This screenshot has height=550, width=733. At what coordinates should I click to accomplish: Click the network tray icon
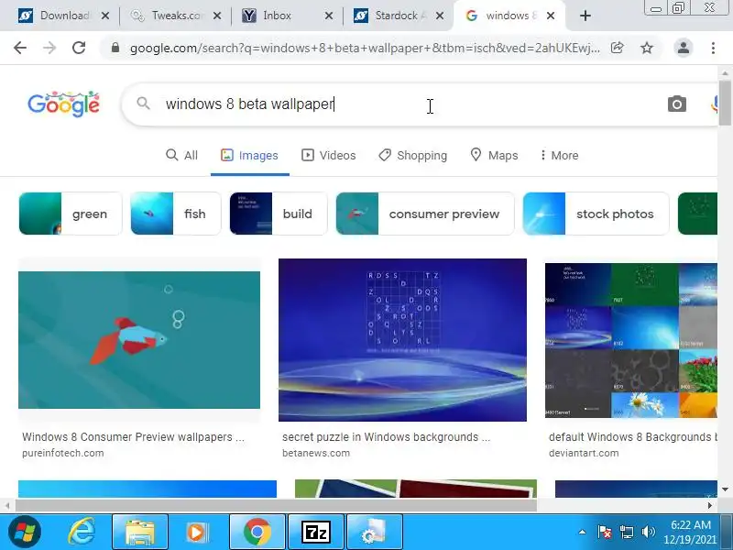coord(626,532)
